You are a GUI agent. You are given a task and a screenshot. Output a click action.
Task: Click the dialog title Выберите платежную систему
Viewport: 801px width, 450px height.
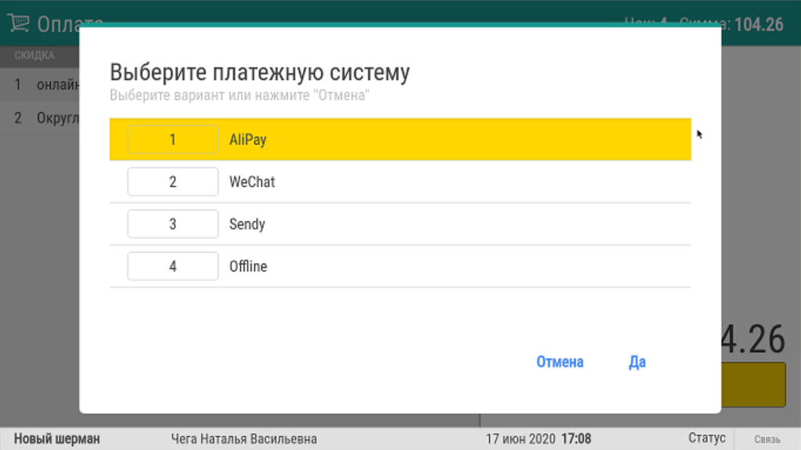coord(259,72)
